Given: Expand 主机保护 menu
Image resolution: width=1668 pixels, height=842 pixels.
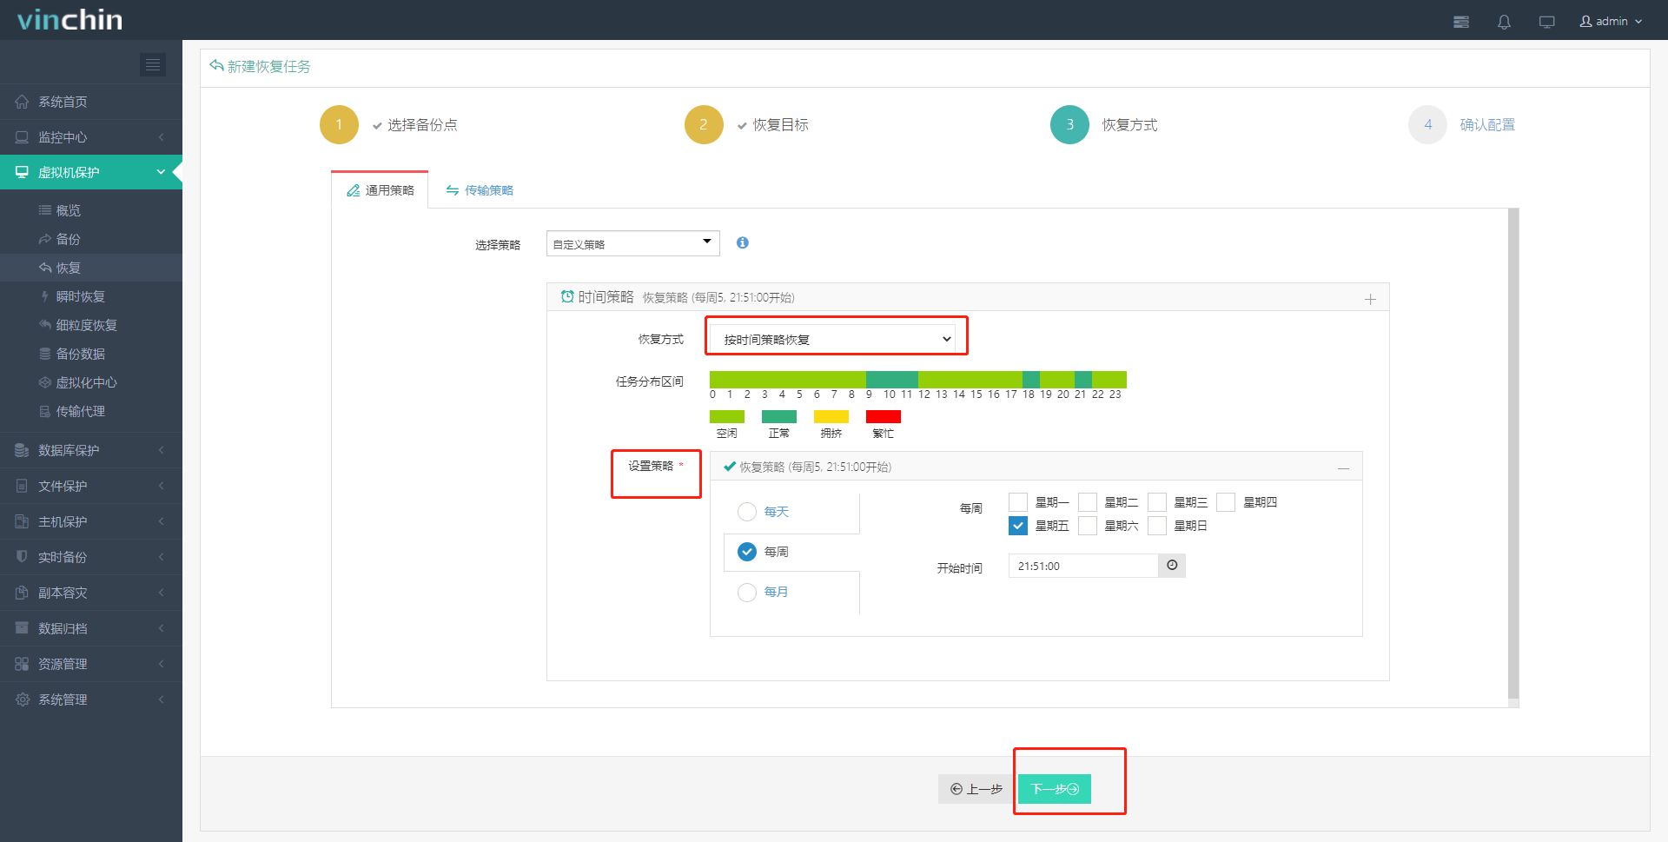Looking at the screenshot, I should (91, 521).
